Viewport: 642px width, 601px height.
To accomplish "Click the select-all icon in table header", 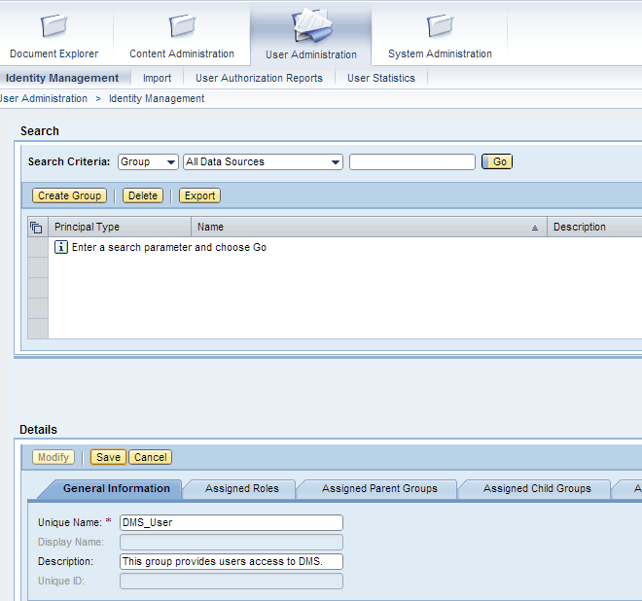I will (37, 228).
